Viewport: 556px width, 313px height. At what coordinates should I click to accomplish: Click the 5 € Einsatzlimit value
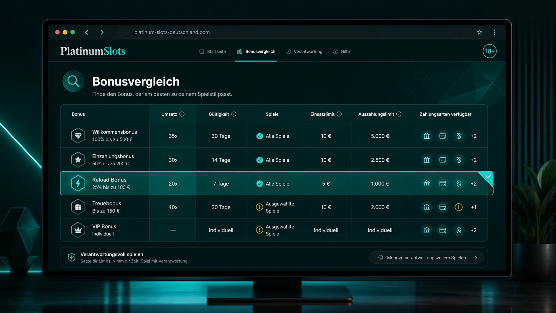point(326,183)
